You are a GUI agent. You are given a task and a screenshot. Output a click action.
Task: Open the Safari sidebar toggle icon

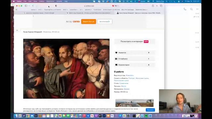click(x=26, y=6)
